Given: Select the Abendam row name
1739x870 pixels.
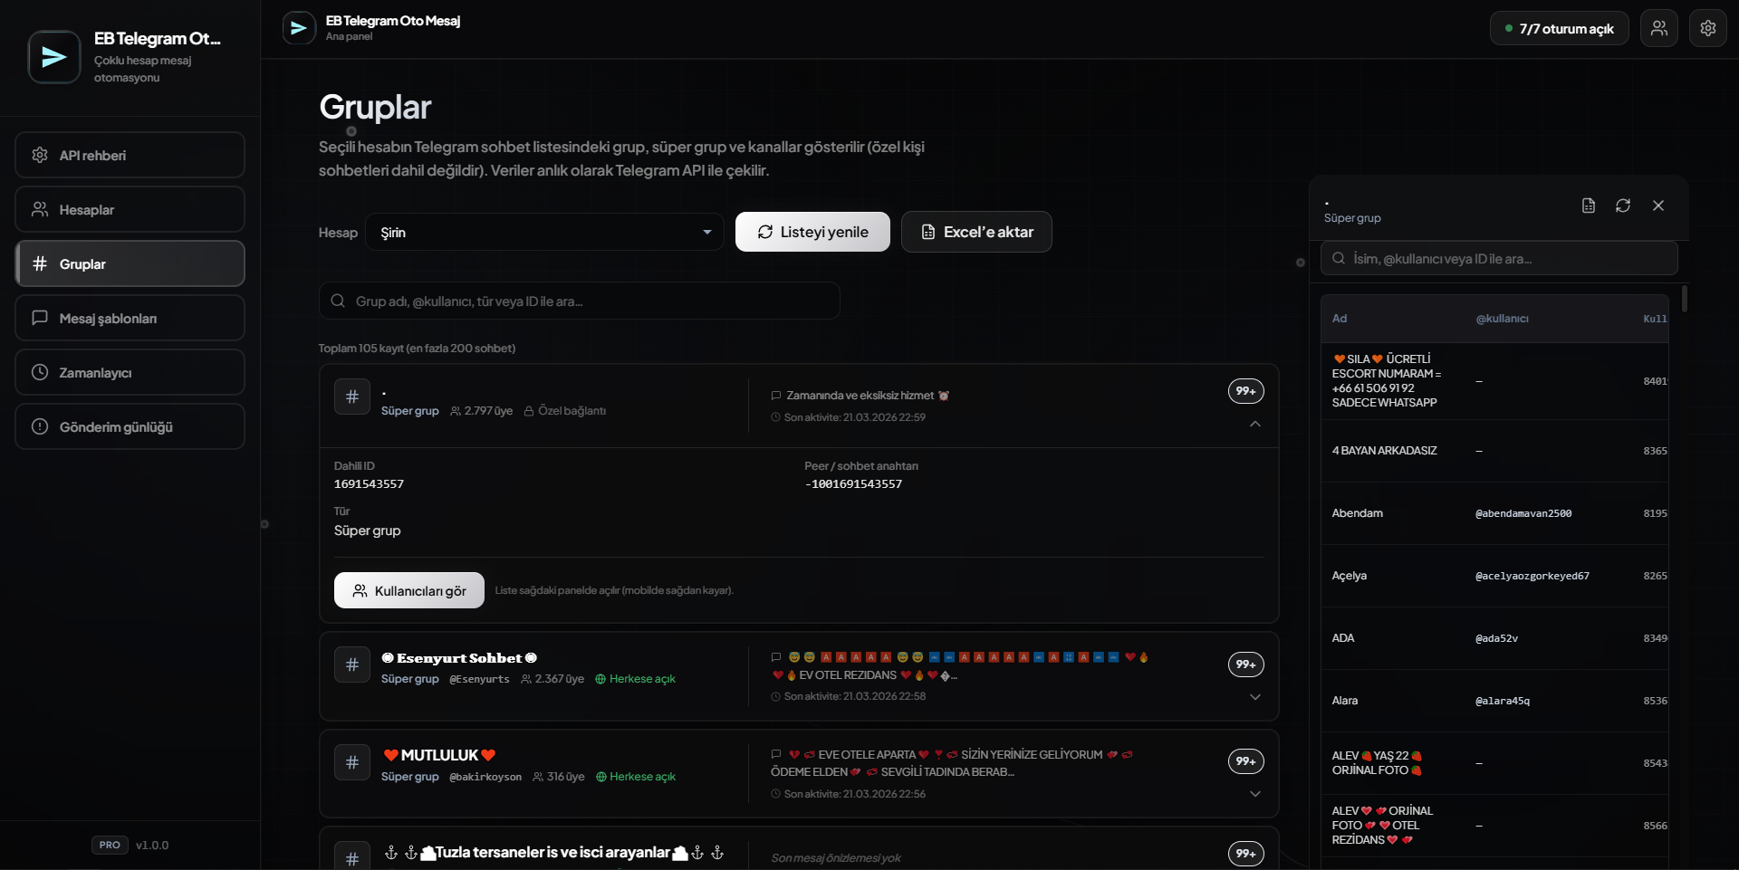Looking at the screenshot, I should tap(1358, 513).
